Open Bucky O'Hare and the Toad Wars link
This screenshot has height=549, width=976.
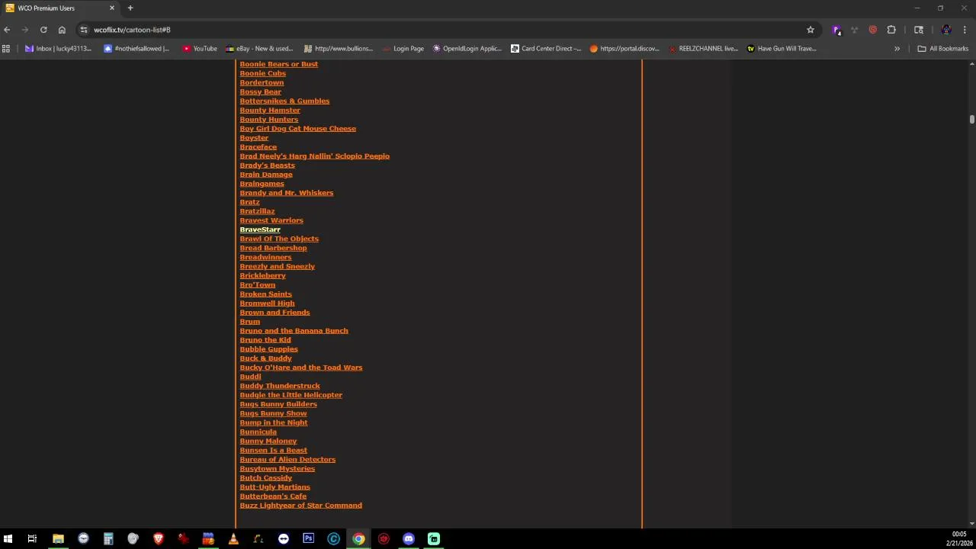(x=300, y=368)
